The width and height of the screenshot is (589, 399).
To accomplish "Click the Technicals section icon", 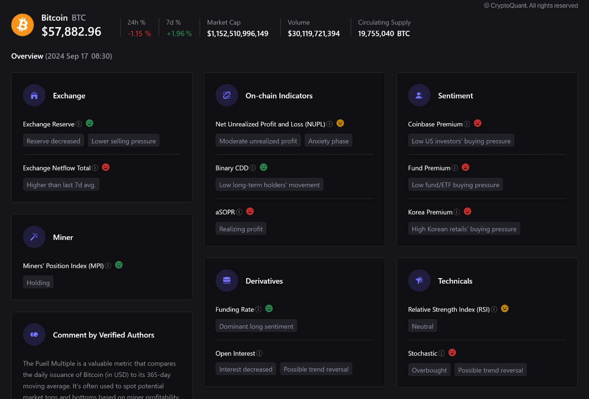I will coord(419,280).
